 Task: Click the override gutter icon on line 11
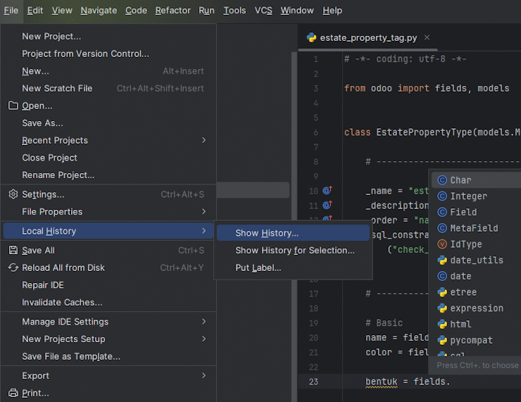click(327, 205)
